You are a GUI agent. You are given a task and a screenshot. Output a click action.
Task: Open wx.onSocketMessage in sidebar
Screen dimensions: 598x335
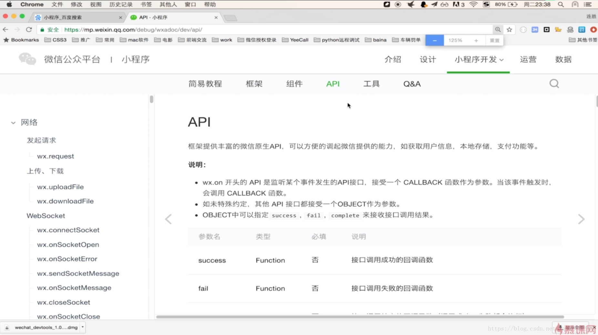click(x=74, y=288)
